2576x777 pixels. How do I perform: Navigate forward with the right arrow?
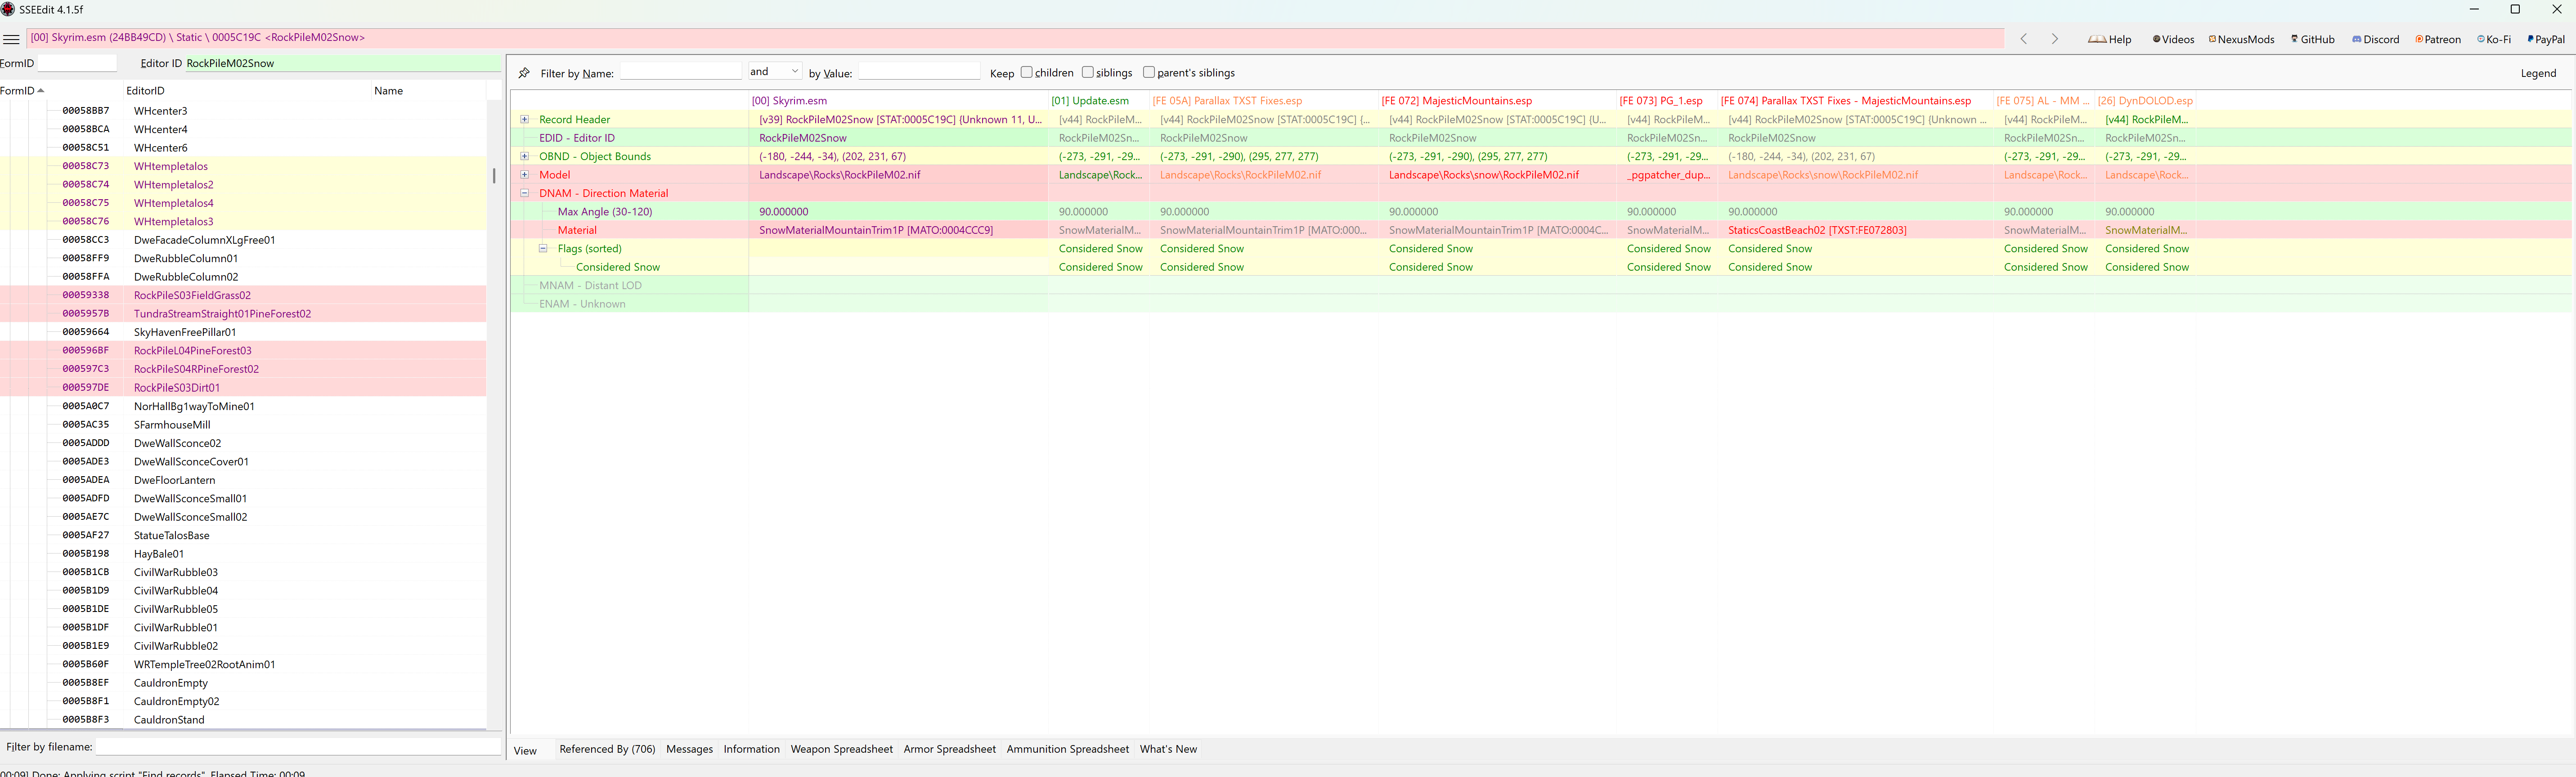click(x=2055, y=39)
